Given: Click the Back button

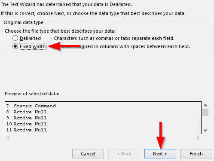Looking at the screenshot, I should click(124, 154).
